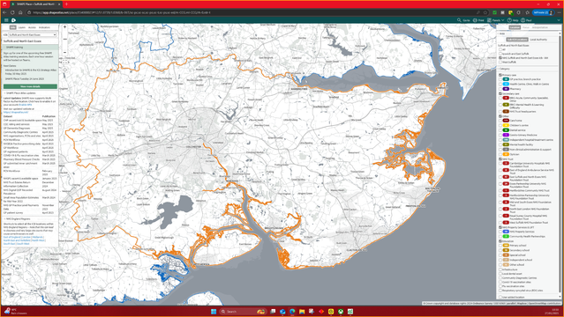
Task: Click the browser address bar
Action: [x=252, y=12]
